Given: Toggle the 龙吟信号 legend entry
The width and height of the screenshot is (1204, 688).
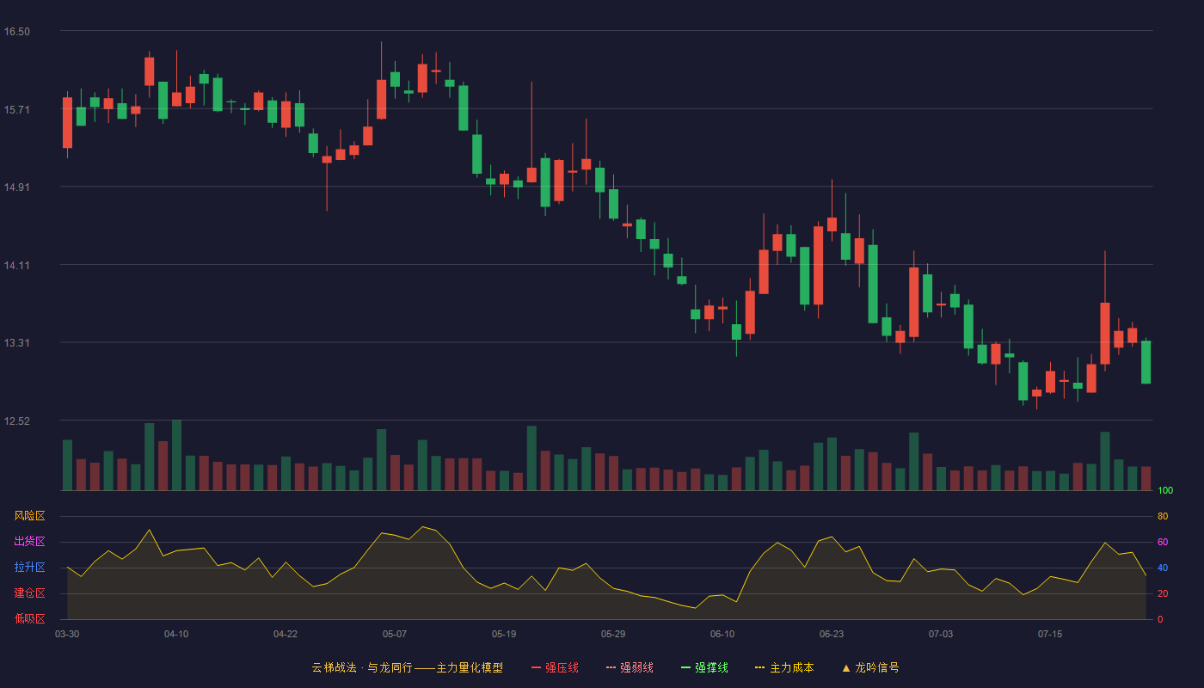Looking at the screenshot, I should (x=869, y=667).
